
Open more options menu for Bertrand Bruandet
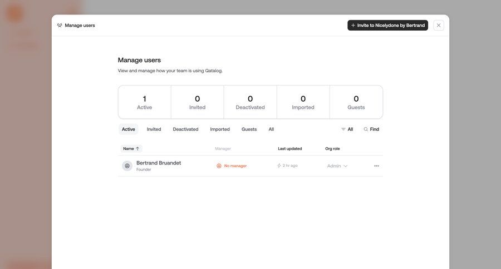pyautogui.click(x=376, y=166)
